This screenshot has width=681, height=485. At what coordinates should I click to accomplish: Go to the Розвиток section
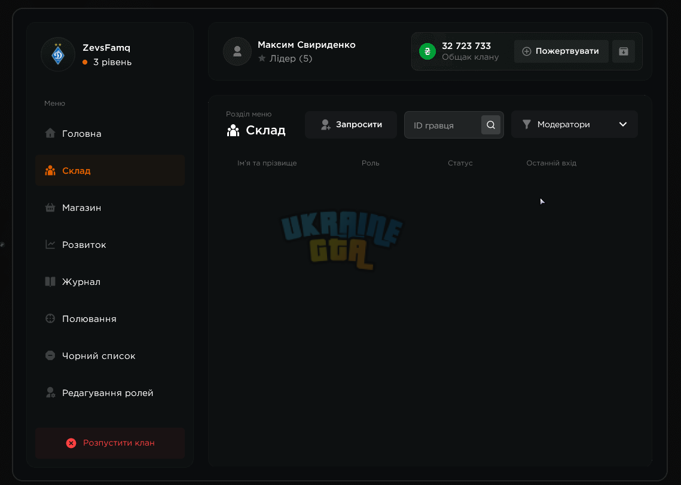pos(110,245)
